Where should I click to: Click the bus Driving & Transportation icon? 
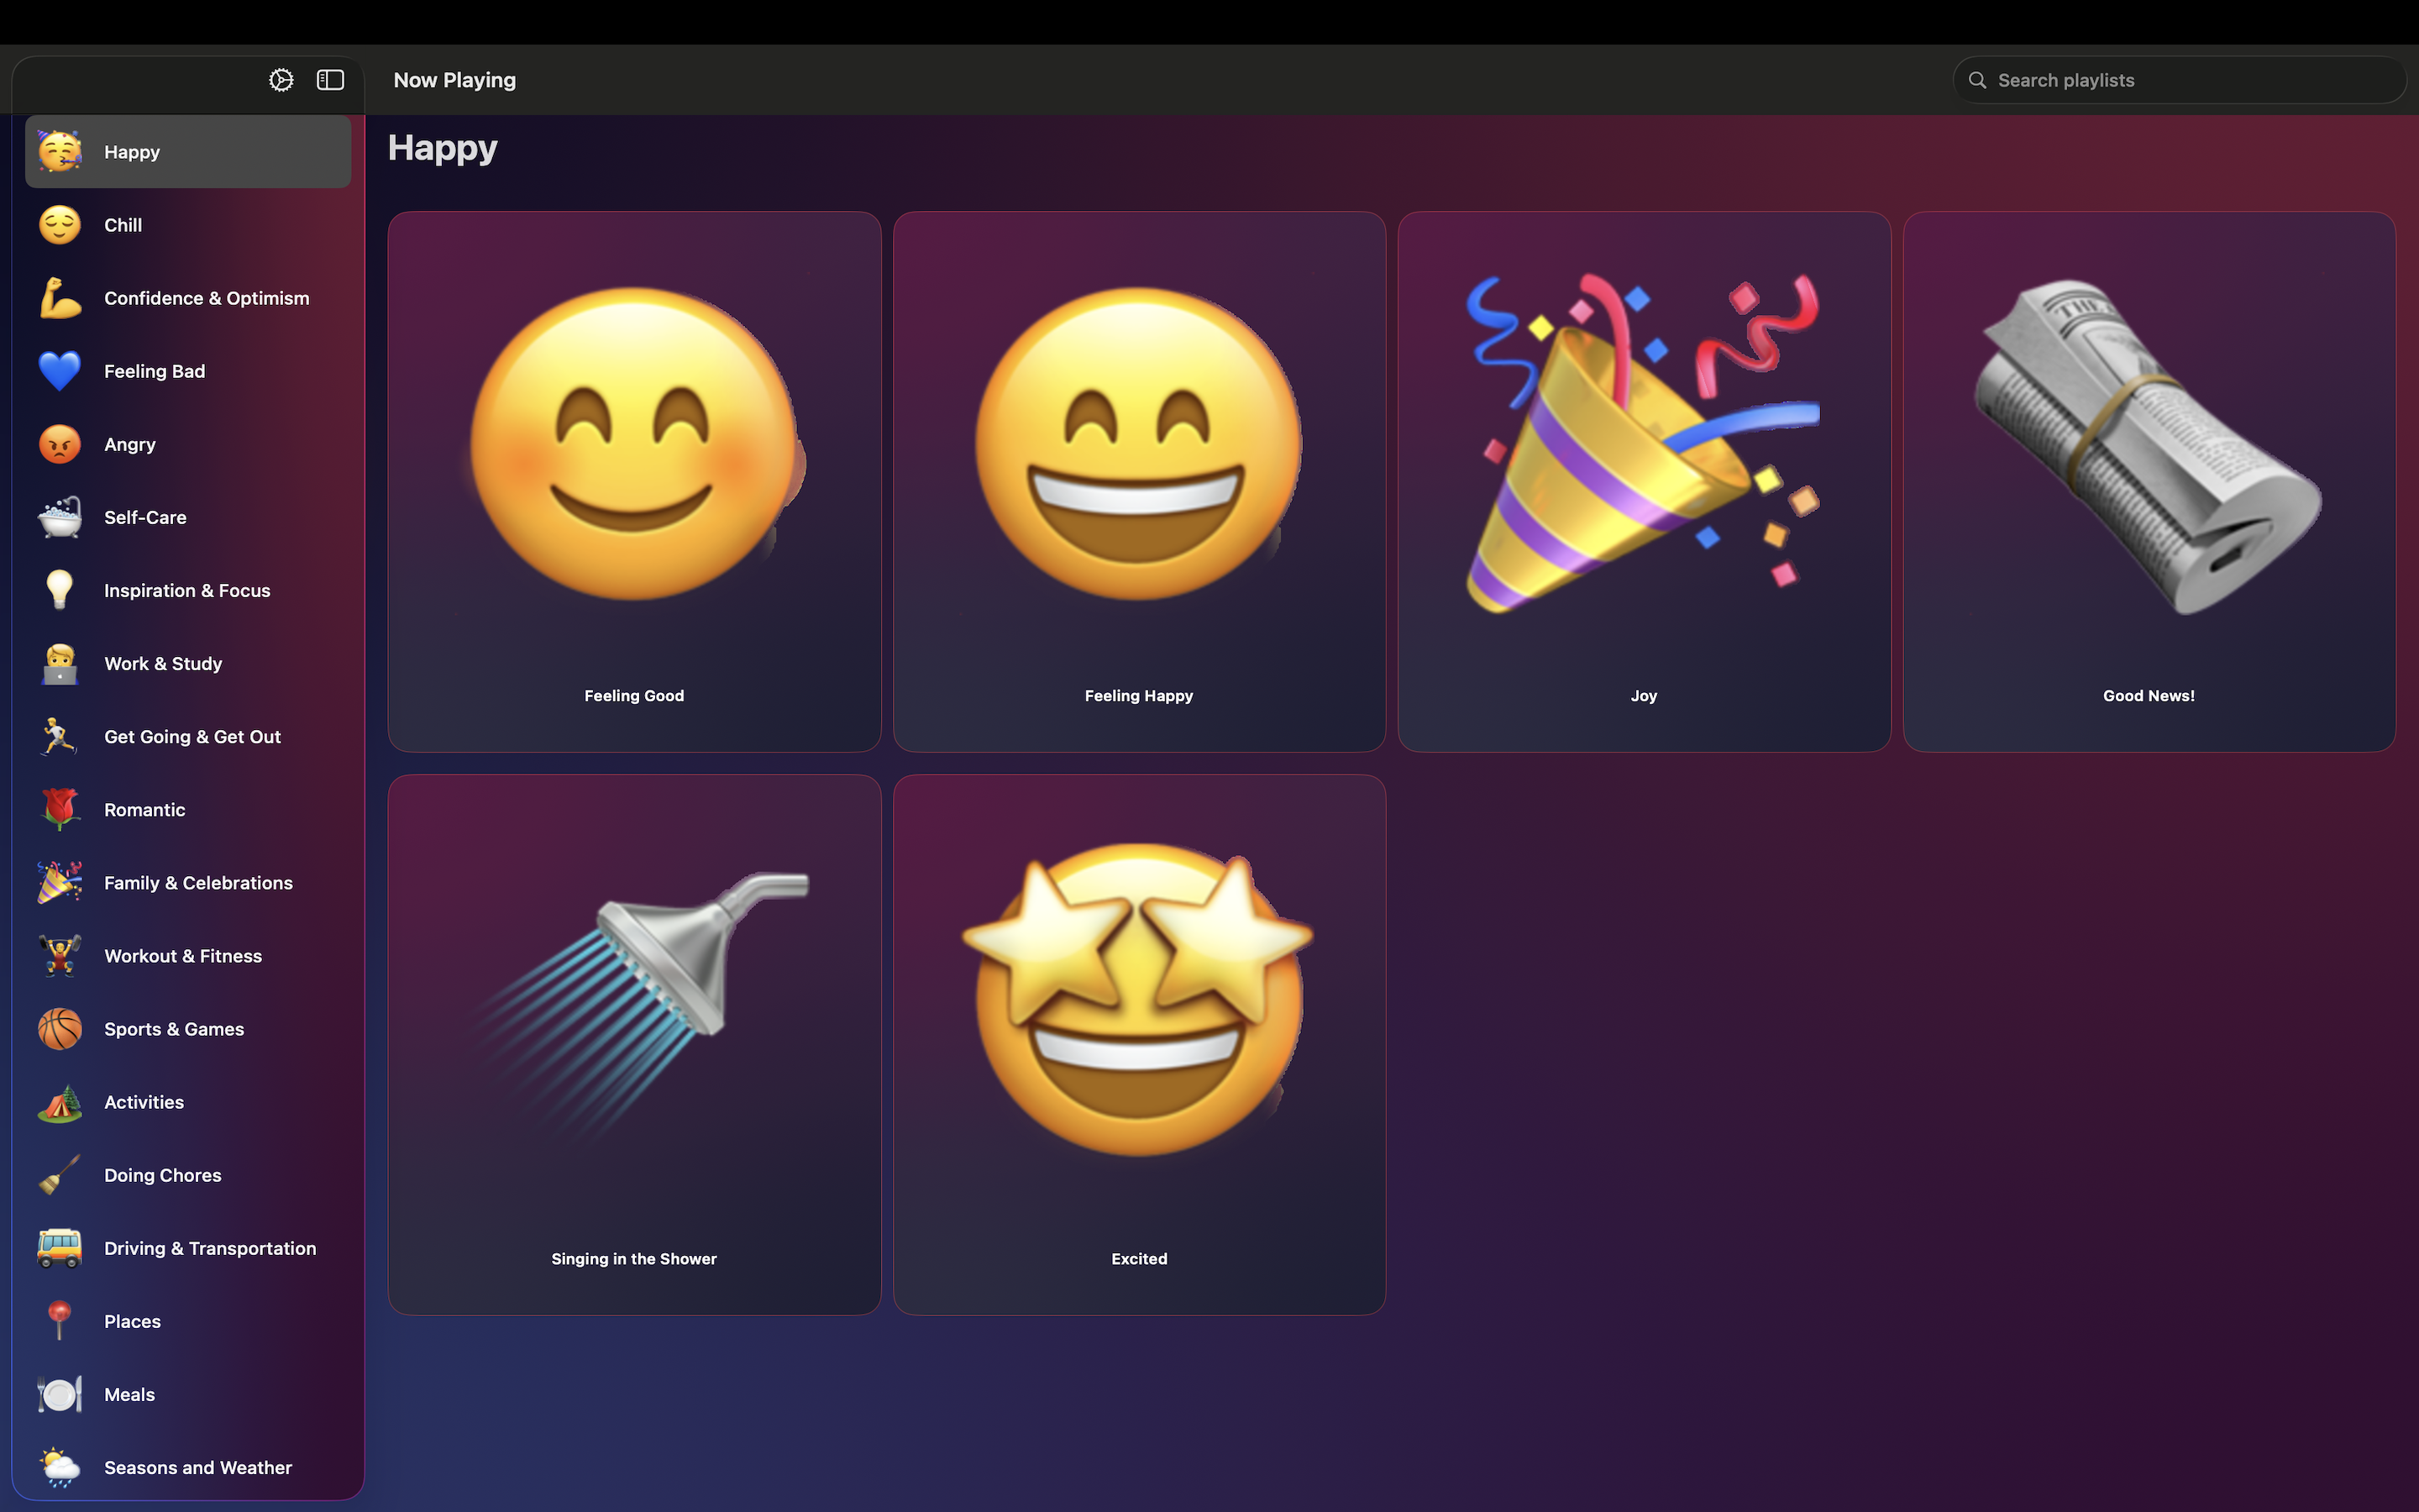tap(60, 1248)
